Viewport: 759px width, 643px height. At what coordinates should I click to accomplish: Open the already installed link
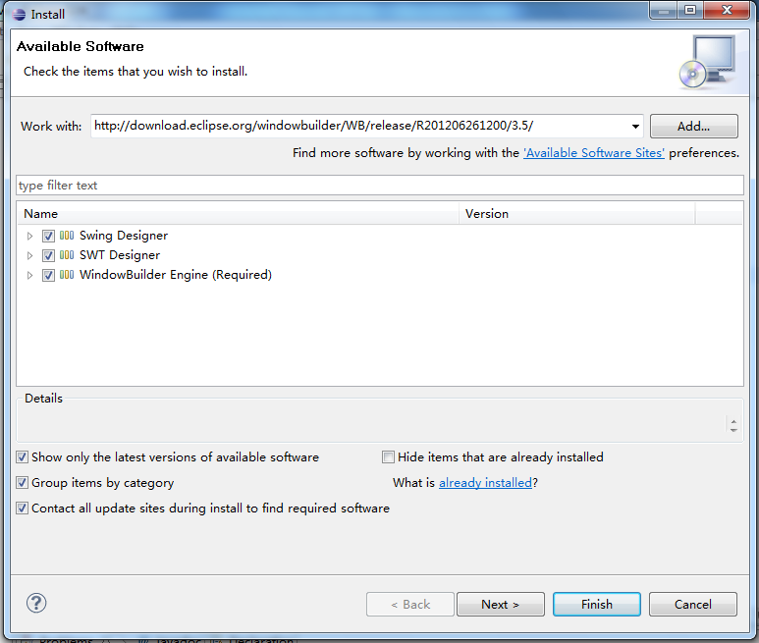[x=485, y=483]
